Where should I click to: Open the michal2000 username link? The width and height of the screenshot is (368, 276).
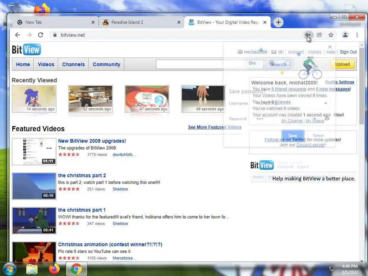(x=256, y=52)
